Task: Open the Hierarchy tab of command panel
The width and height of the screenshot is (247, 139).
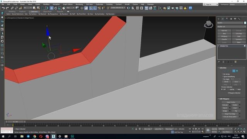Action: pos(227,19)
